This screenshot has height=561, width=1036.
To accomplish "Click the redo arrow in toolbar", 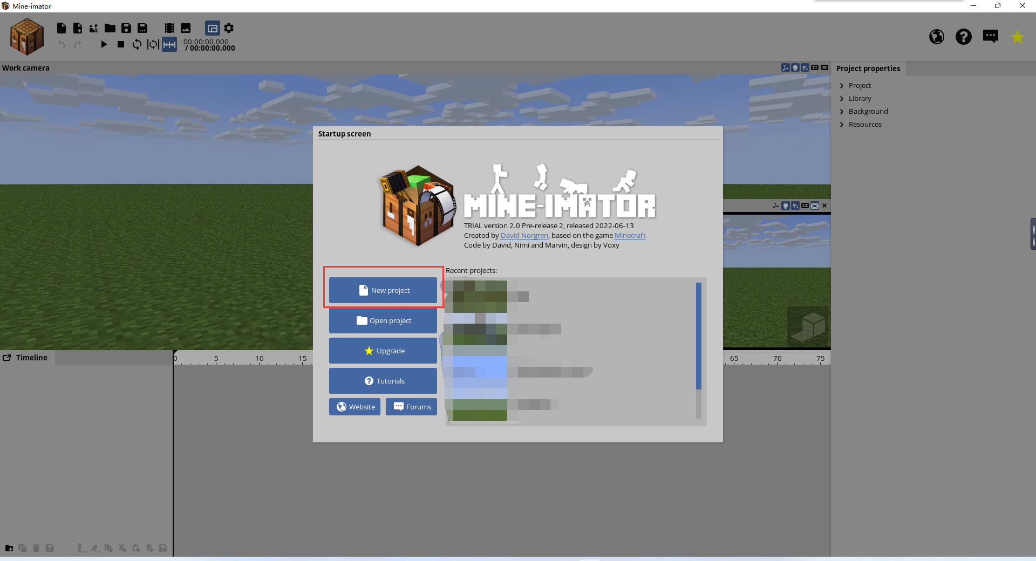I will click(x=78, y=44).
